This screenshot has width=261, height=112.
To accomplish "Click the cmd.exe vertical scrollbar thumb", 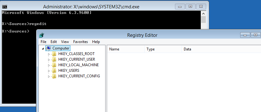I will click(x=203, y=19).
